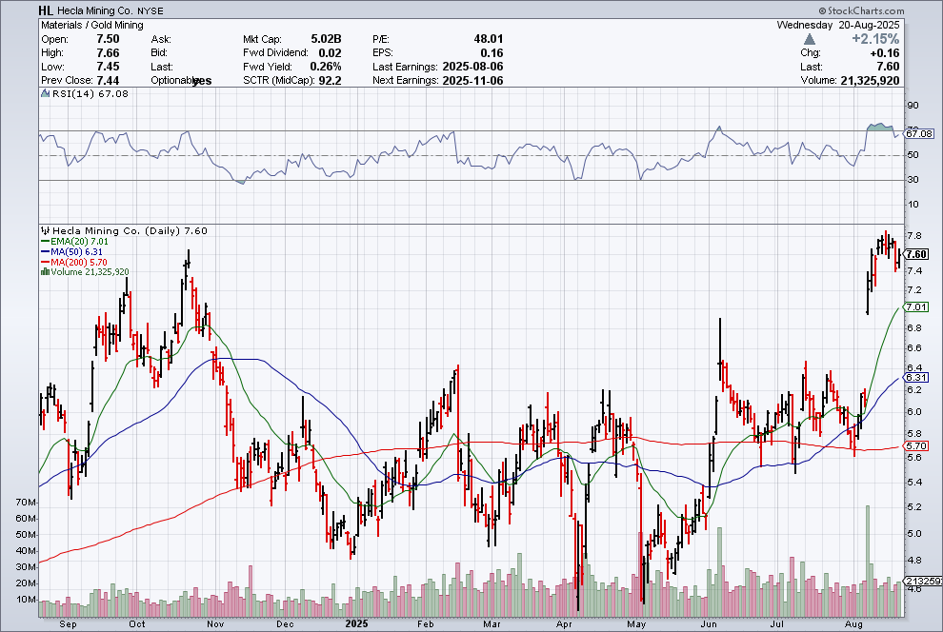Click the red MA(200) line swatch in legend
Image resolution: width=943 pixels, height=632 pixels.
(45, 263)
